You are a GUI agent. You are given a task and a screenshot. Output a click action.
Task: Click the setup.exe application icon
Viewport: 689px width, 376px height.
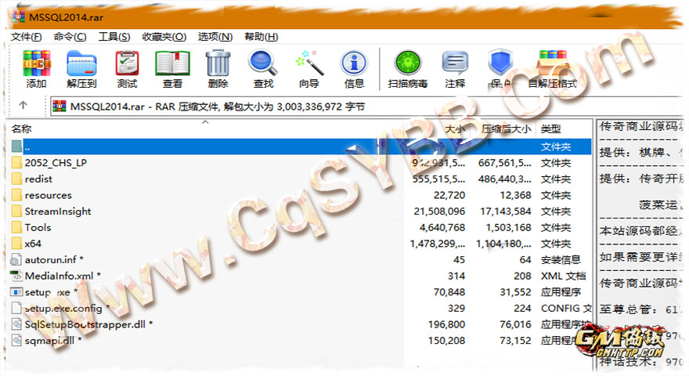point(16,292)
